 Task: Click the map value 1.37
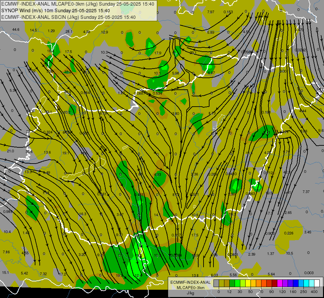pyautogui.click(x=271, y=254)
